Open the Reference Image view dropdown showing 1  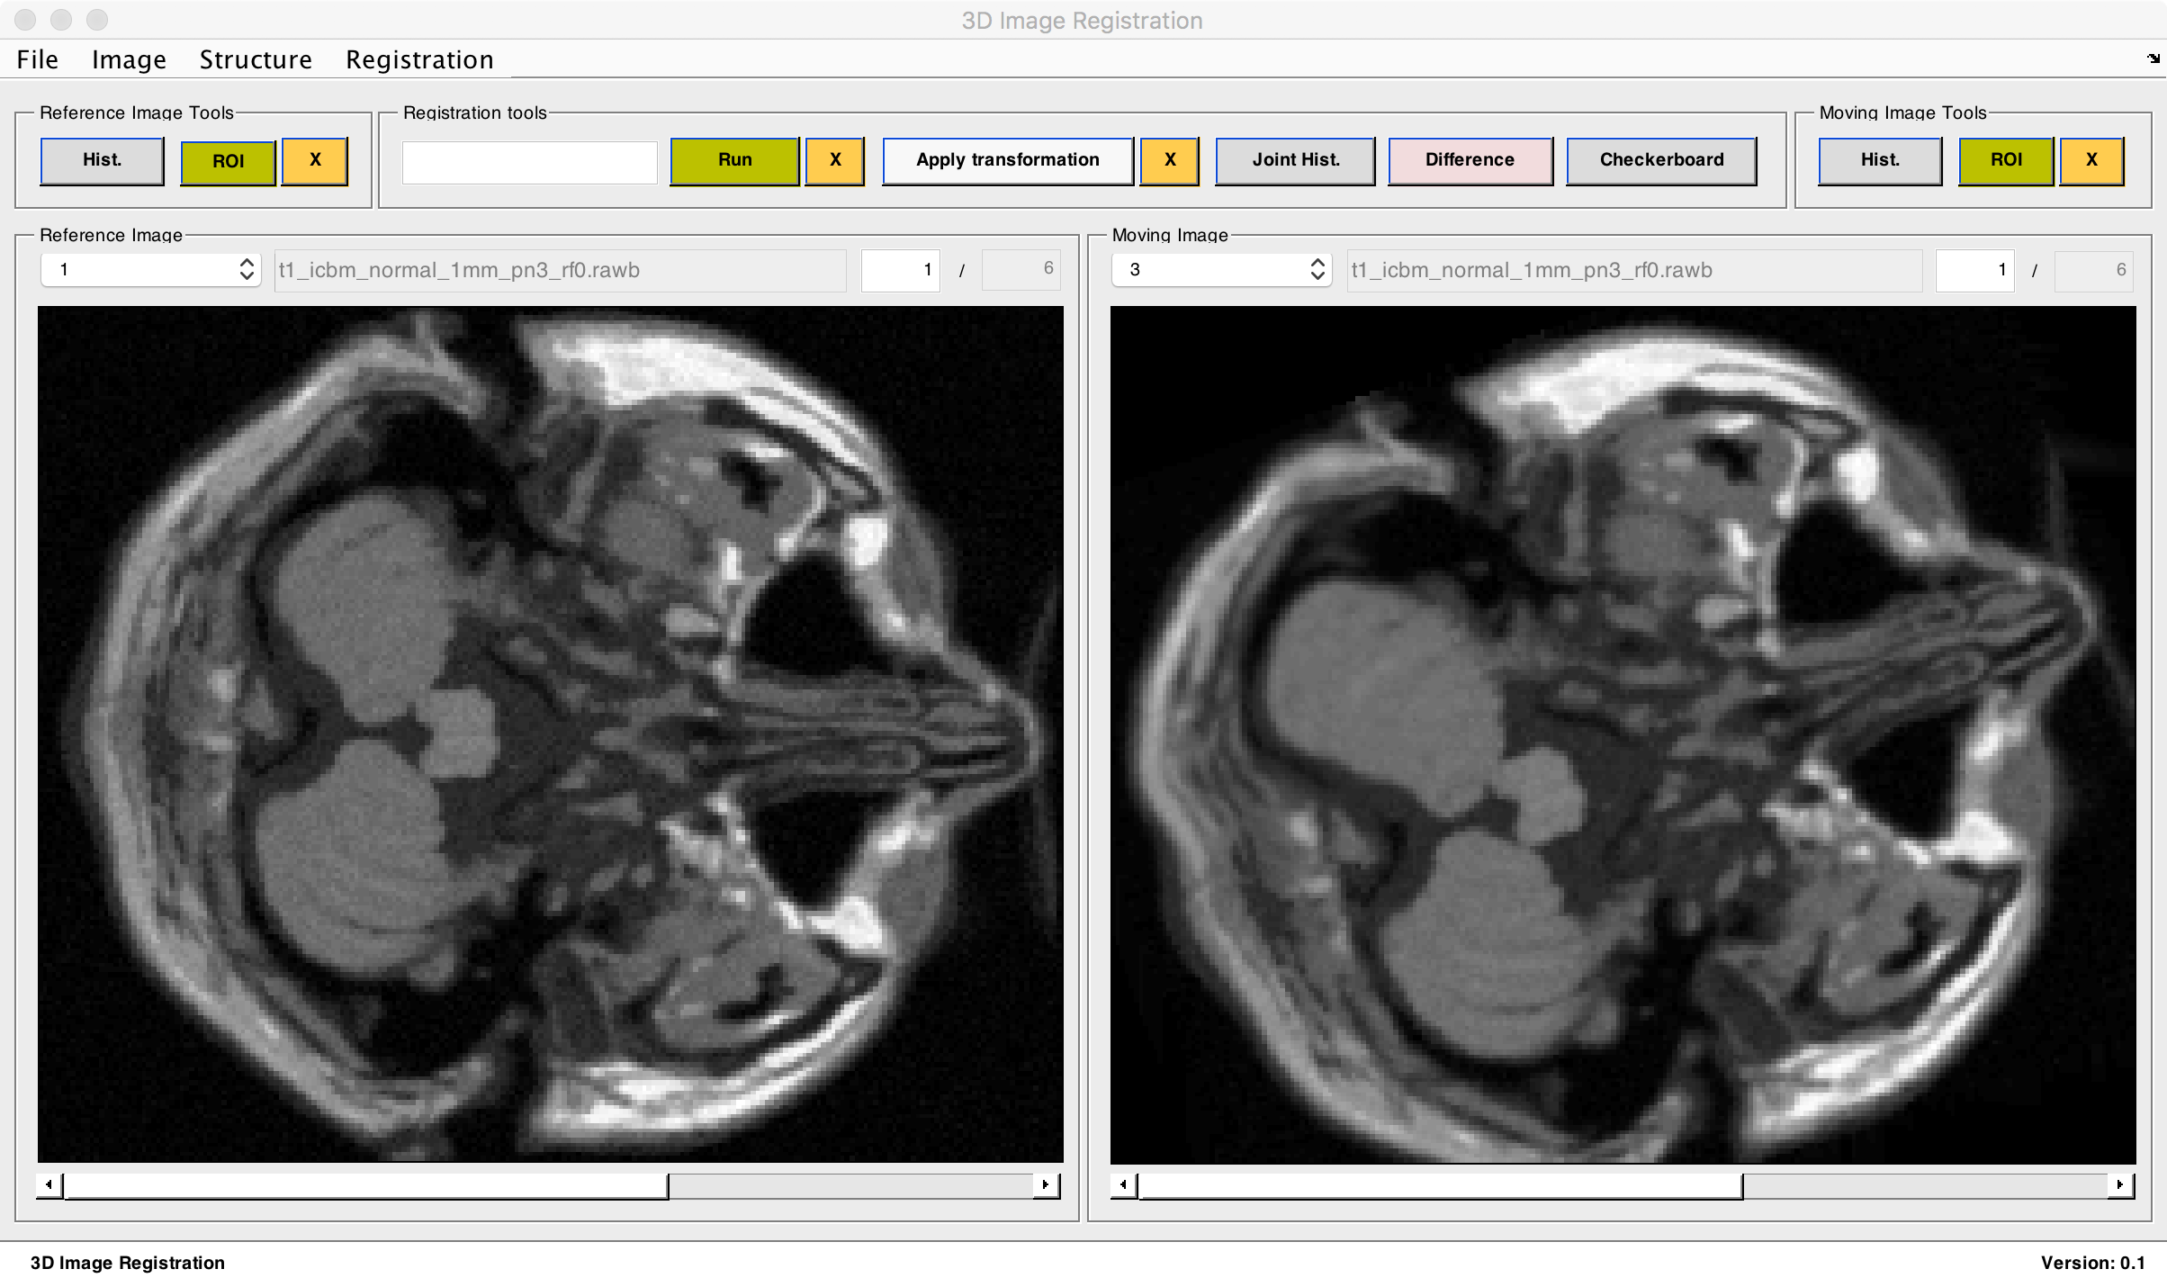pyautogui.click(x=151, y=269)
